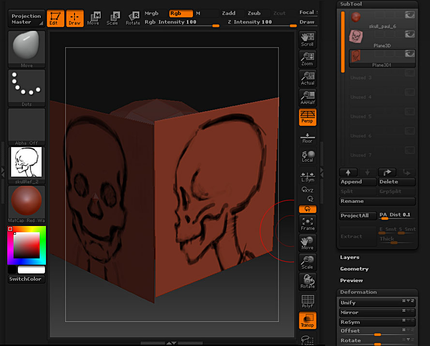Image resolution: width=430 pixels, height=346 pixels.
Task: Click the AAHalf view icon
Action: [x=307, y=97]
